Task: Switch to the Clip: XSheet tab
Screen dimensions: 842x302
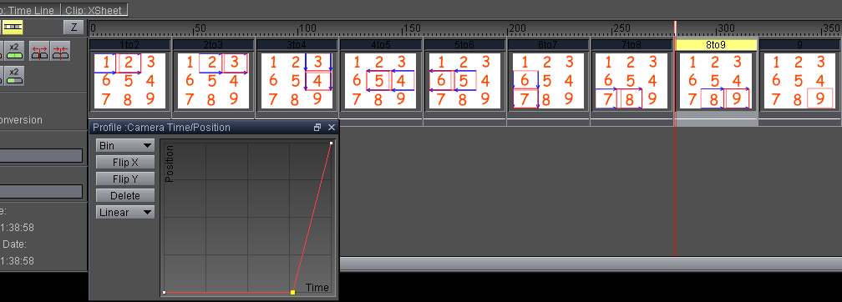Action: tap(94, 10)
